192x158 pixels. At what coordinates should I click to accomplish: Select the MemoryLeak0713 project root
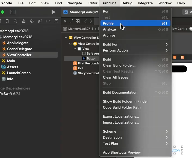14,31
